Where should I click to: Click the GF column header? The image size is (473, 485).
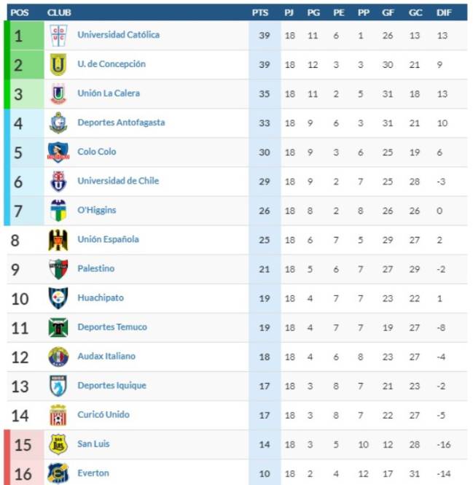(388, 12)
